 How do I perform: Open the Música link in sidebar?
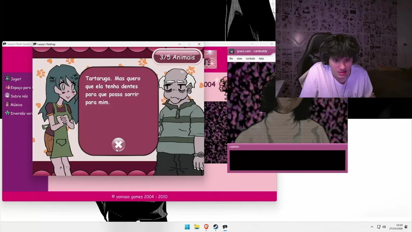16,105
